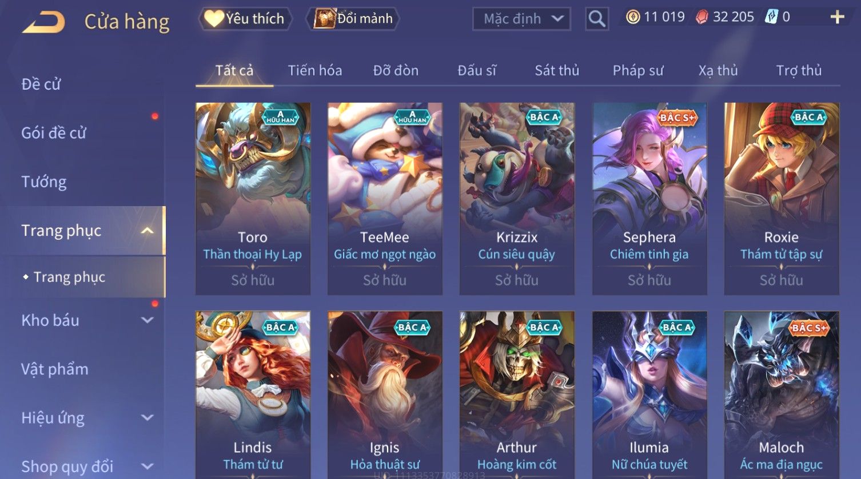This screenshot has height=479, width=861.
Task: Open Gói đề cử sidebar entry
Action: 54,133
